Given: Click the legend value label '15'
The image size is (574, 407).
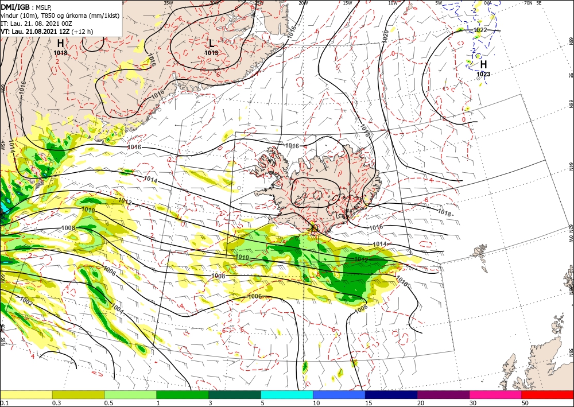Looking at the screenshot, I should 369,403.
